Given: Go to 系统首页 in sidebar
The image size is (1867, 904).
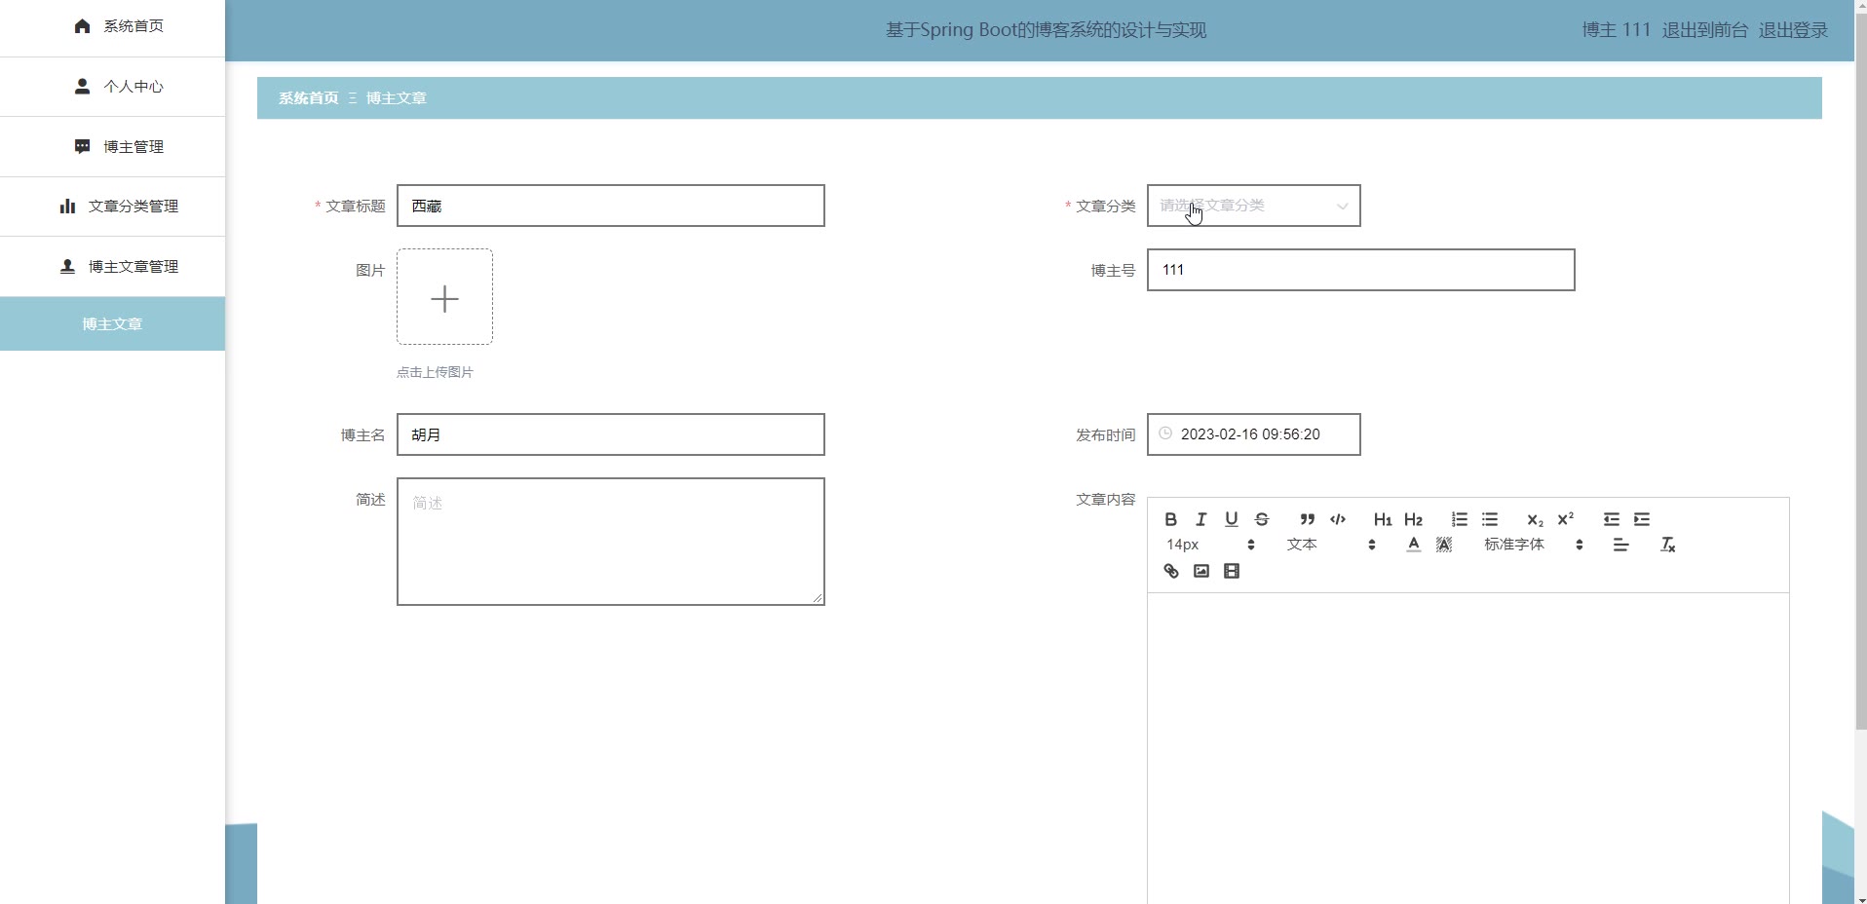Looking at the screenshot, I should [112, 26].
